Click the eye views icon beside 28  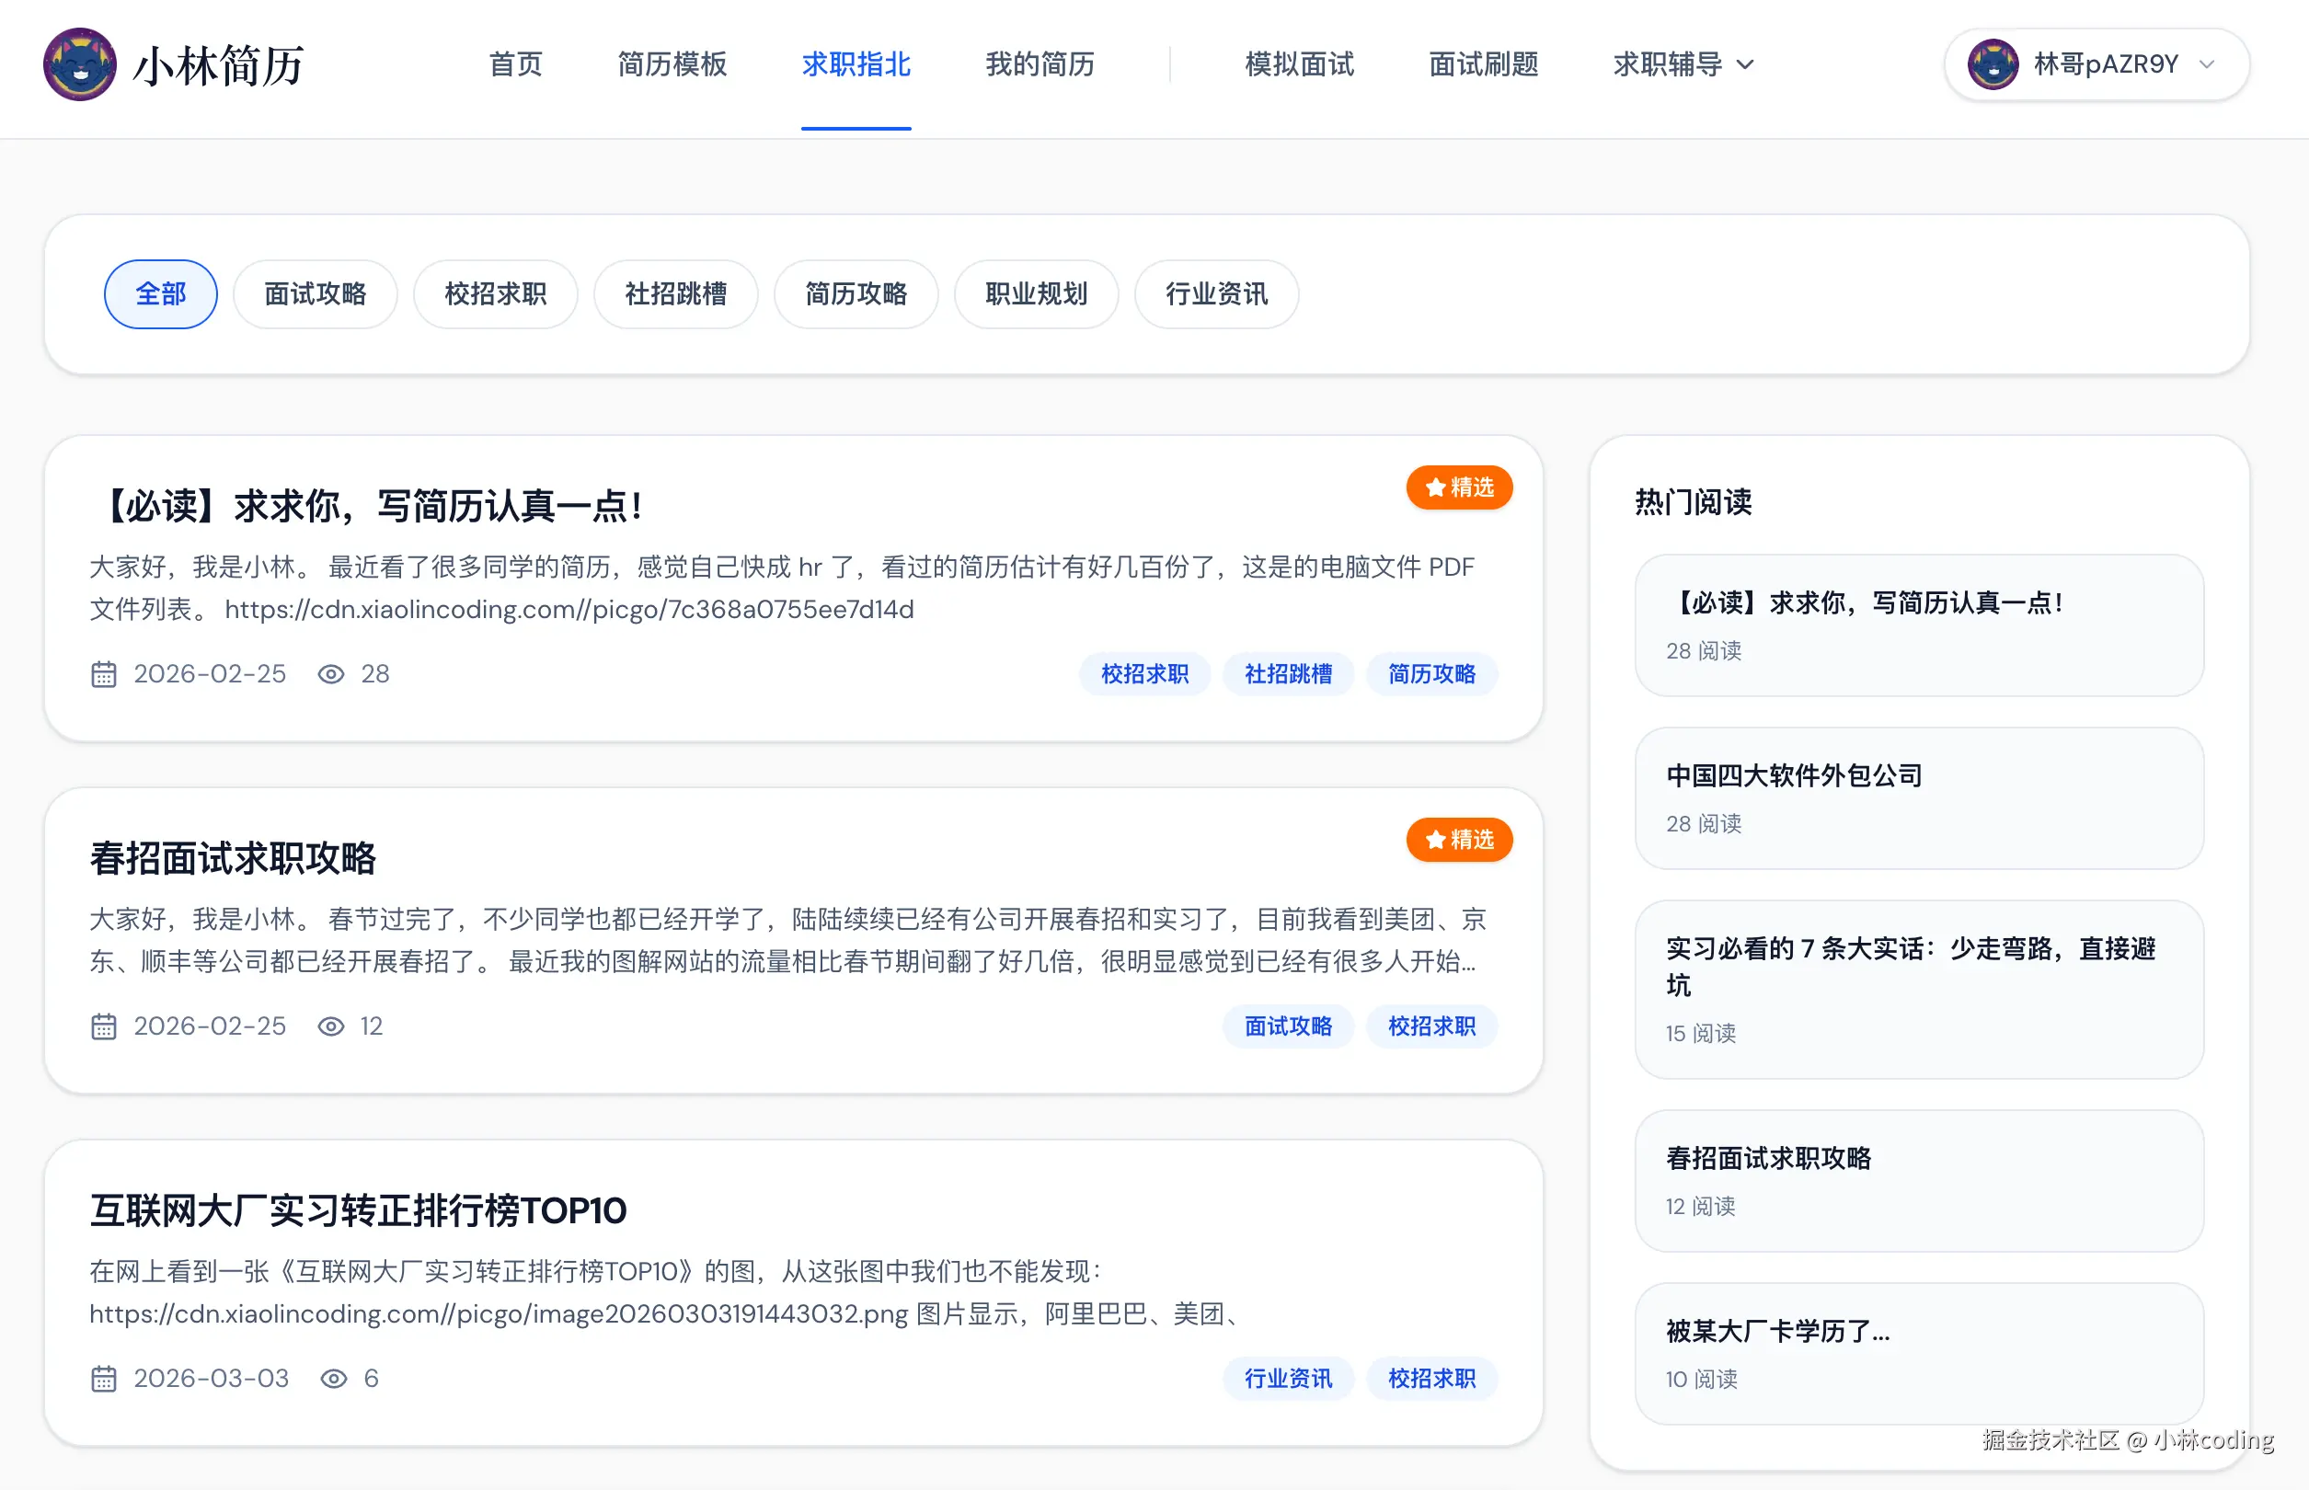pos(331,674)
